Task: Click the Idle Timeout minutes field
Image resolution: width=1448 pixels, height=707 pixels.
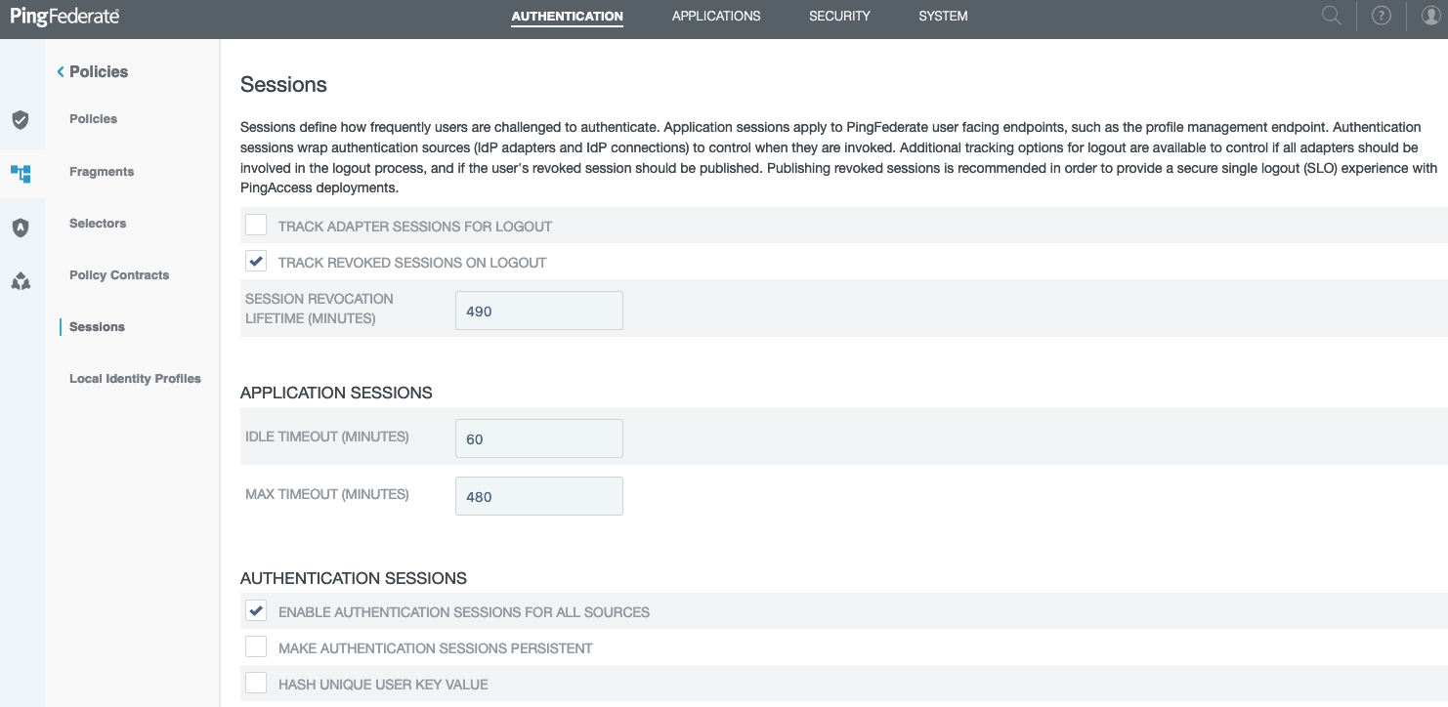Action: click(538, 437)
